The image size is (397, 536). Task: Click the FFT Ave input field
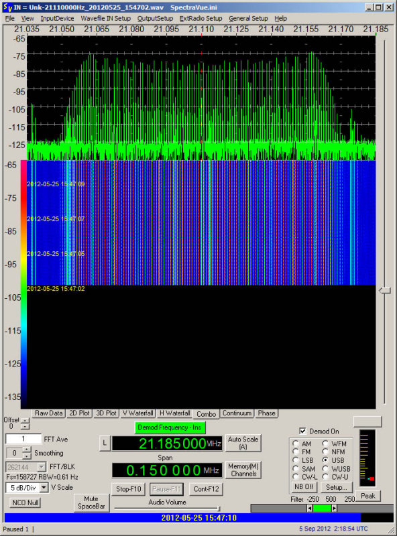point(23,439)
